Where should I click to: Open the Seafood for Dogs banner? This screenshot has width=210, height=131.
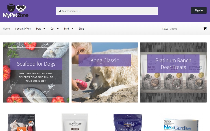[36, 72]
